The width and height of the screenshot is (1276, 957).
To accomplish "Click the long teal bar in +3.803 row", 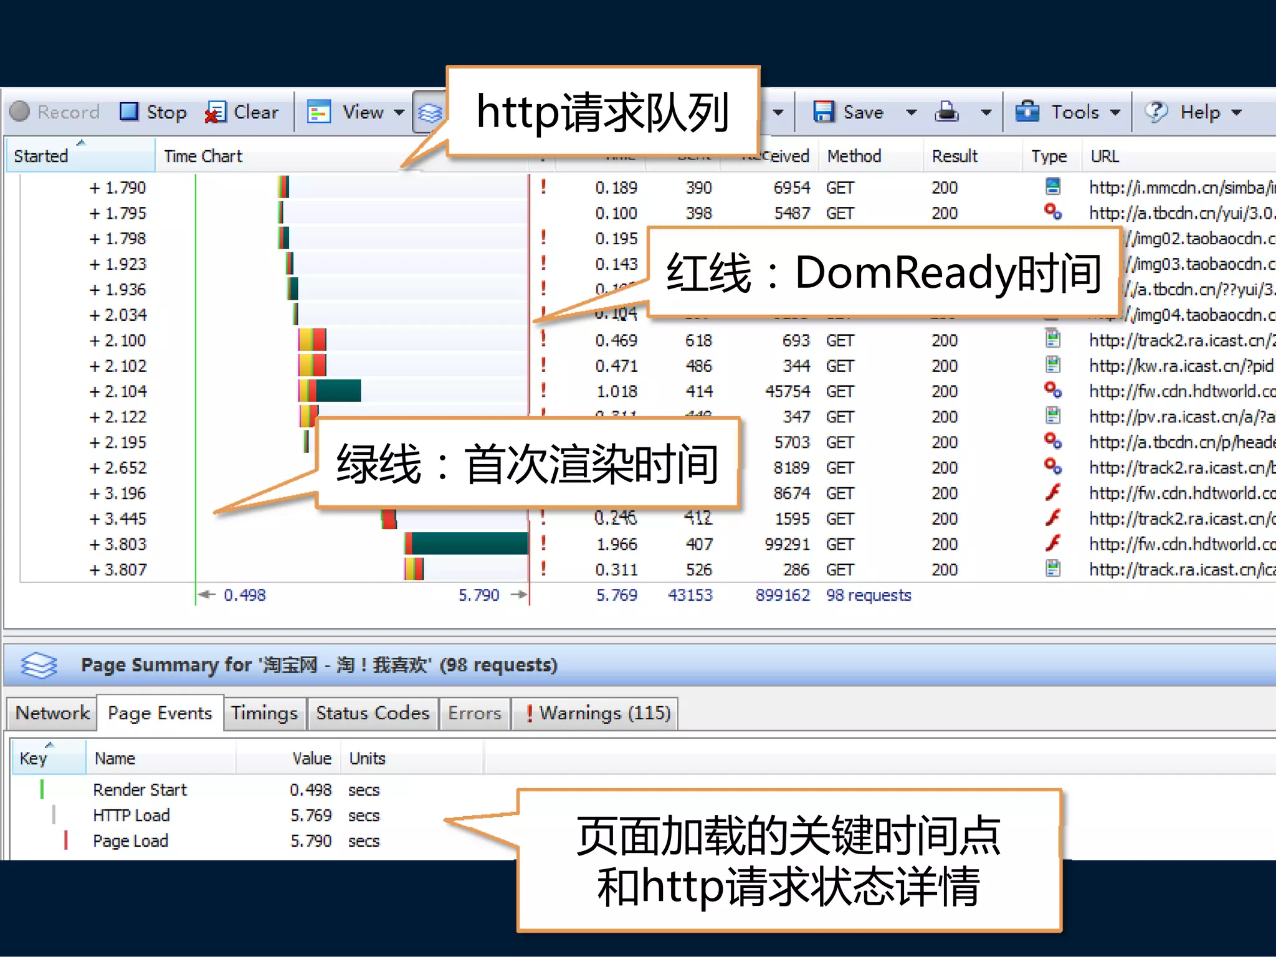I will (x=470, y=543).
